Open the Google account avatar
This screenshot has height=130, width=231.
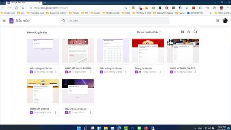(225, 21)
